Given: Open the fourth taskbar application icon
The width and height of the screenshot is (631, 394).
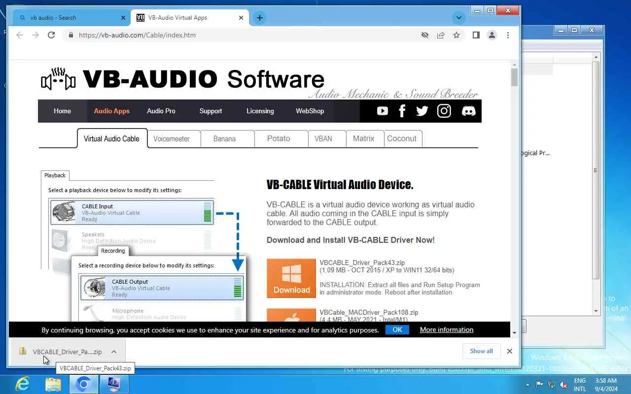Looking at the screenshot, I should [114, 384].
